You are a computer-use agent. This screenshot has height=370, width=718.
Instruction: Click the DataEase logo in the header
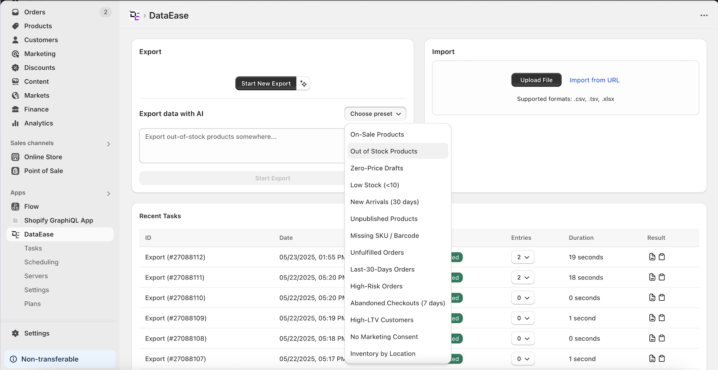[135, 15]
